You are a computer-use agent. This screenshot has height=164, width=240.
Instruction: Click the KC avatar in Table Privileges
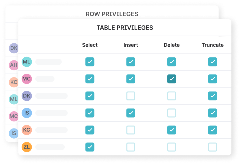27,130
